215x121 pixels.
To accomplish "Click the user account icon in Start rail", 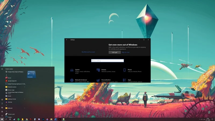I will [2, 99].
